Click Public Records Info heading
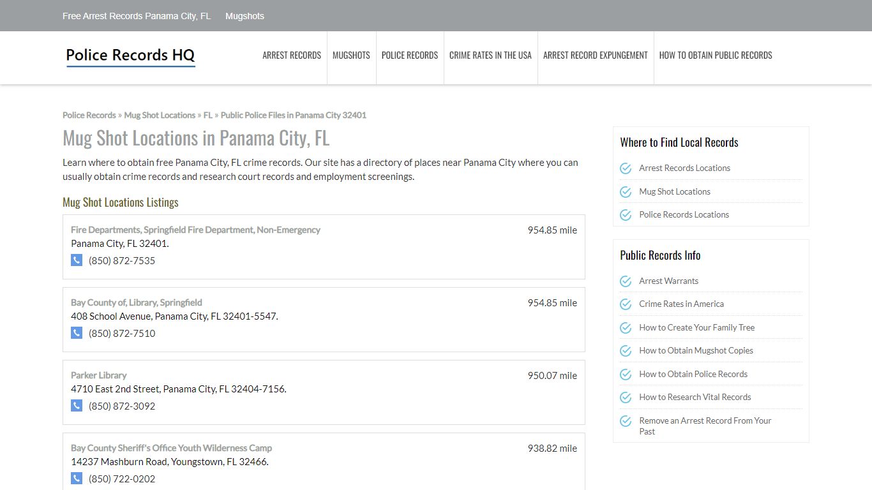Image resolution: width=872 pixels, height=490 pixels. tap(660, 255)
